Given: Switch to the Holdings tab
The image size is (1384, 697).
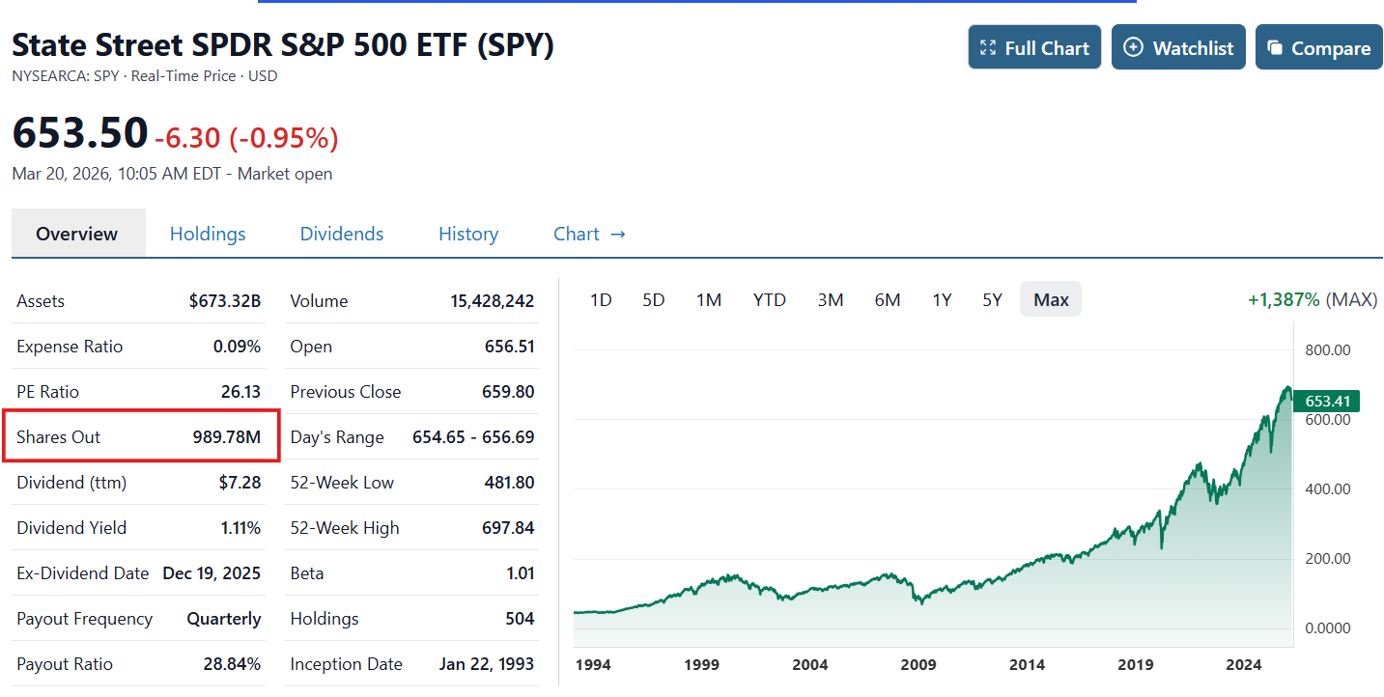Looking at the screenshot, I should [208, 234].
